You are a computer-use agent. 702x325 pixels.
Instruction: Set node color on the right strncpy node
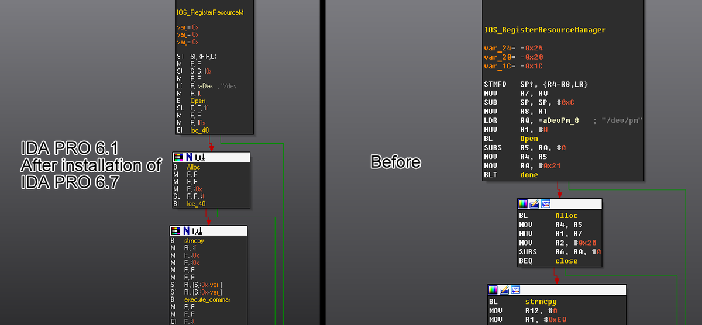click(494, 290)
